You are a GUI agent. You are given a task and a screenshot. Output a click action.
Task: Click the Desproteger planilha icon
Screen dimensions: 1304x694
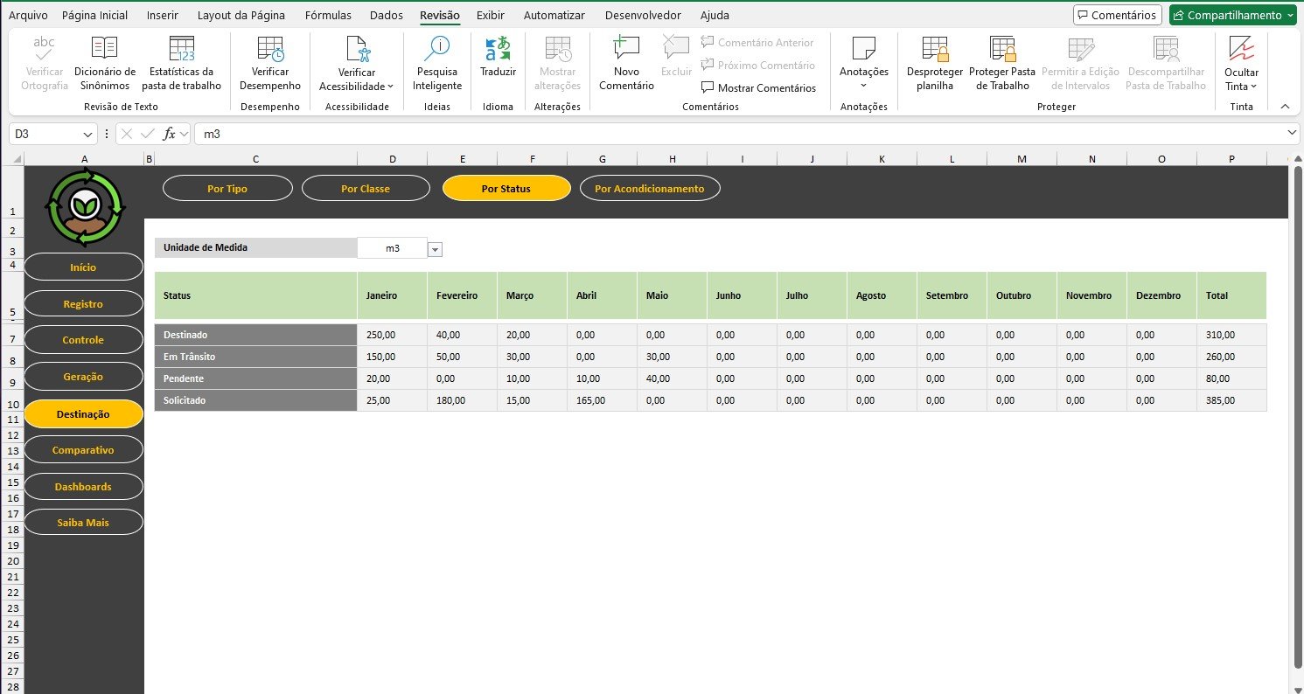pyautogui.click(x=935, y=50)
